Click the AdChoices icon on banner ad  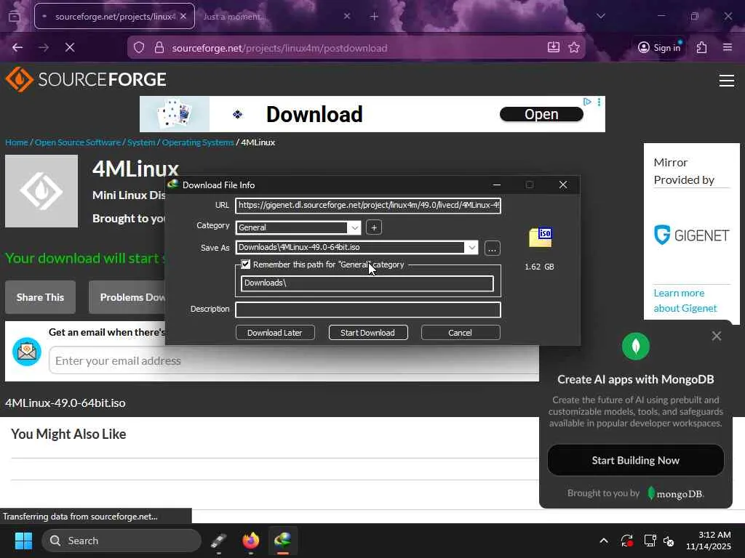(x=587, y=102)
